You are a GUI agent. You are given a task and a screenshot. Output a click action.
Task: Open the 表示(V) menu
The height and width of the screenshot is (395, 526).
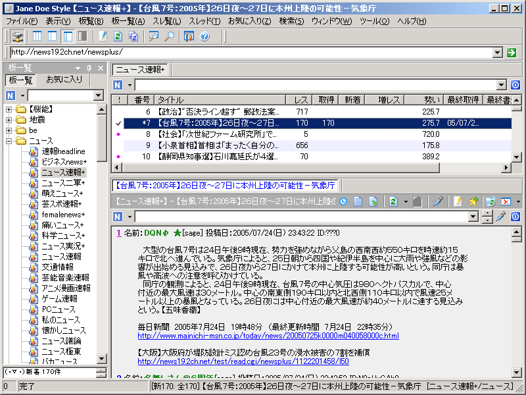point(58,21)
